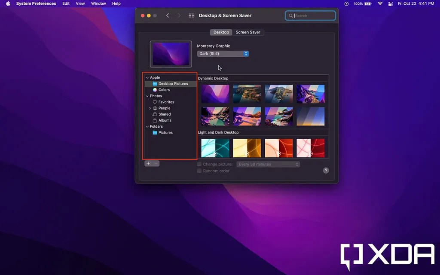Expand the People tree item
The height and width of the screenshot is (275, 440).
click(150, 108)
